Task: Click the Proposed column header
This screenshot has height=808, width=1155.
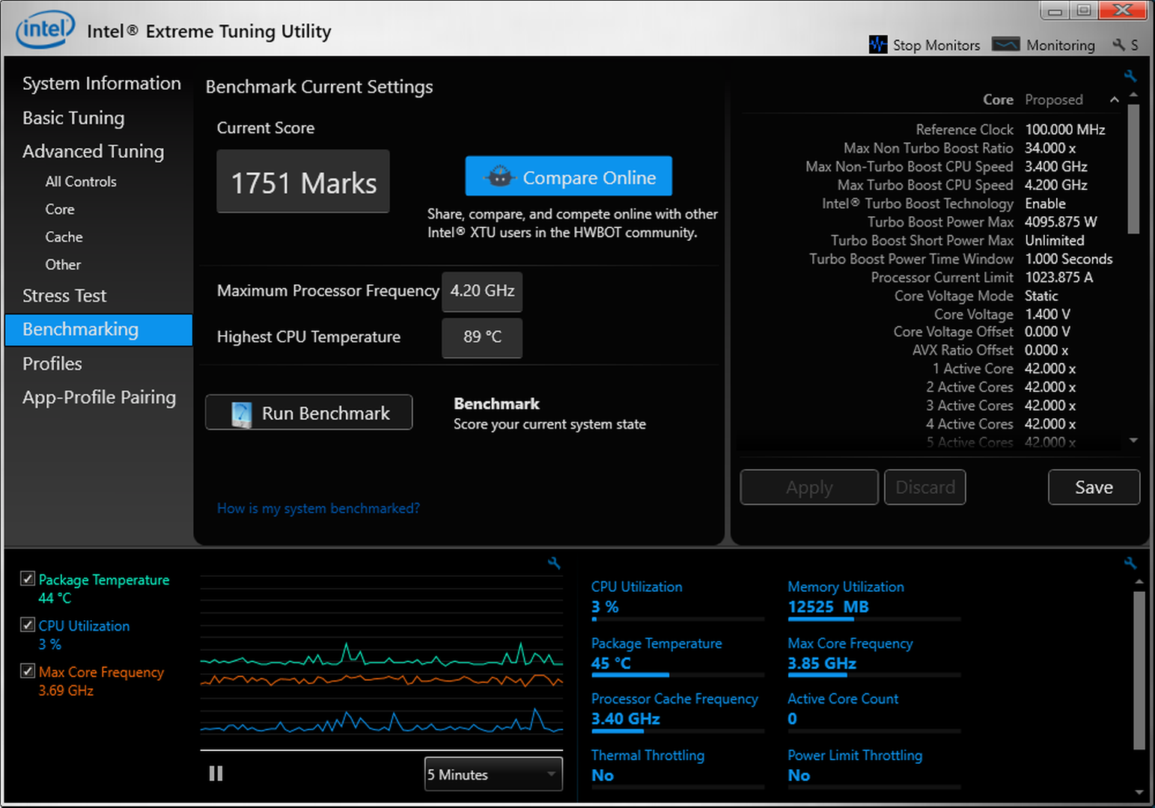Action: click(1054, 100)
